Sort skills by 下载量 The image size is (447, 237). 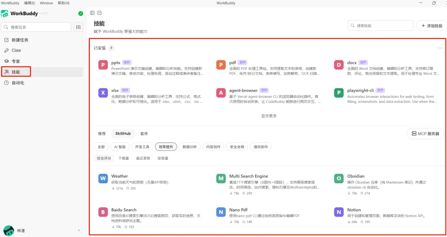pyautogui.click(x=123, y=158)
